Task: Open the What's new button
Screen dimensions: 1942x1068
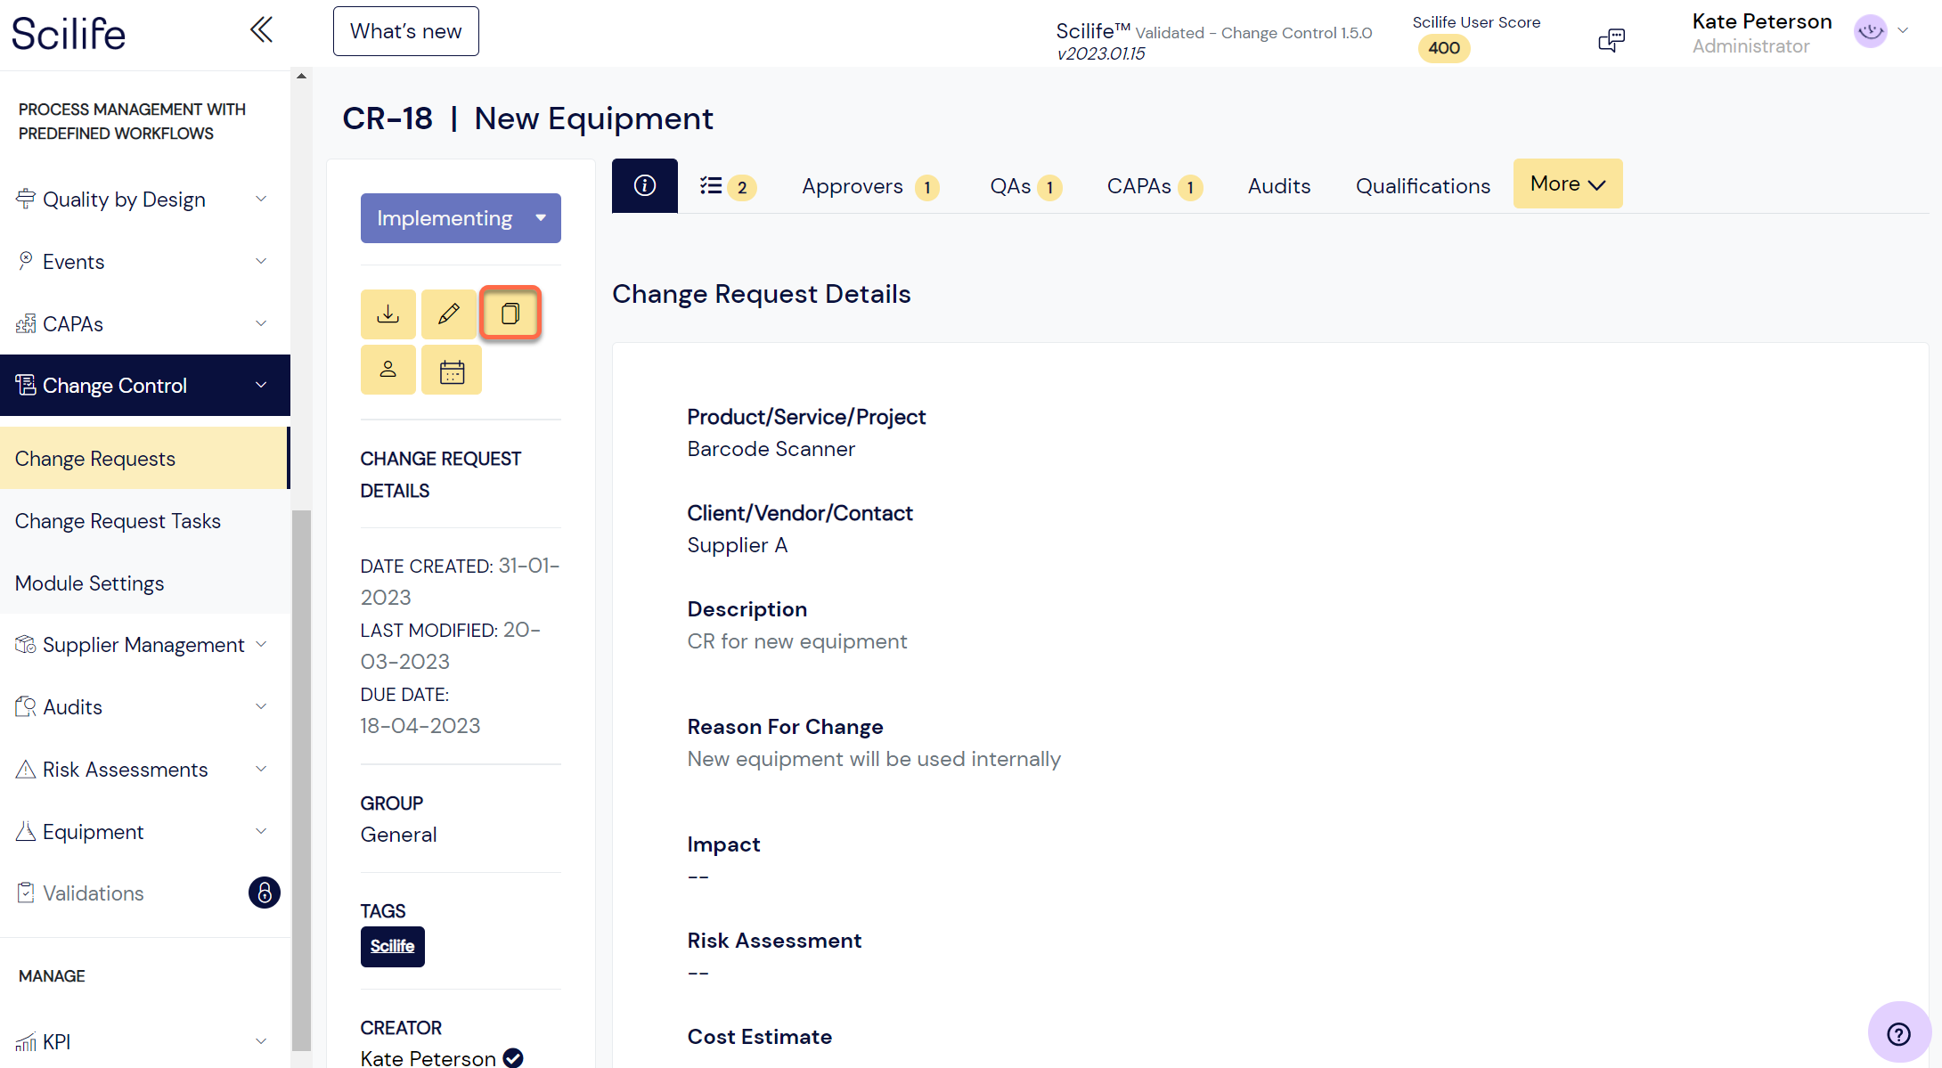Action: point(406,31)
